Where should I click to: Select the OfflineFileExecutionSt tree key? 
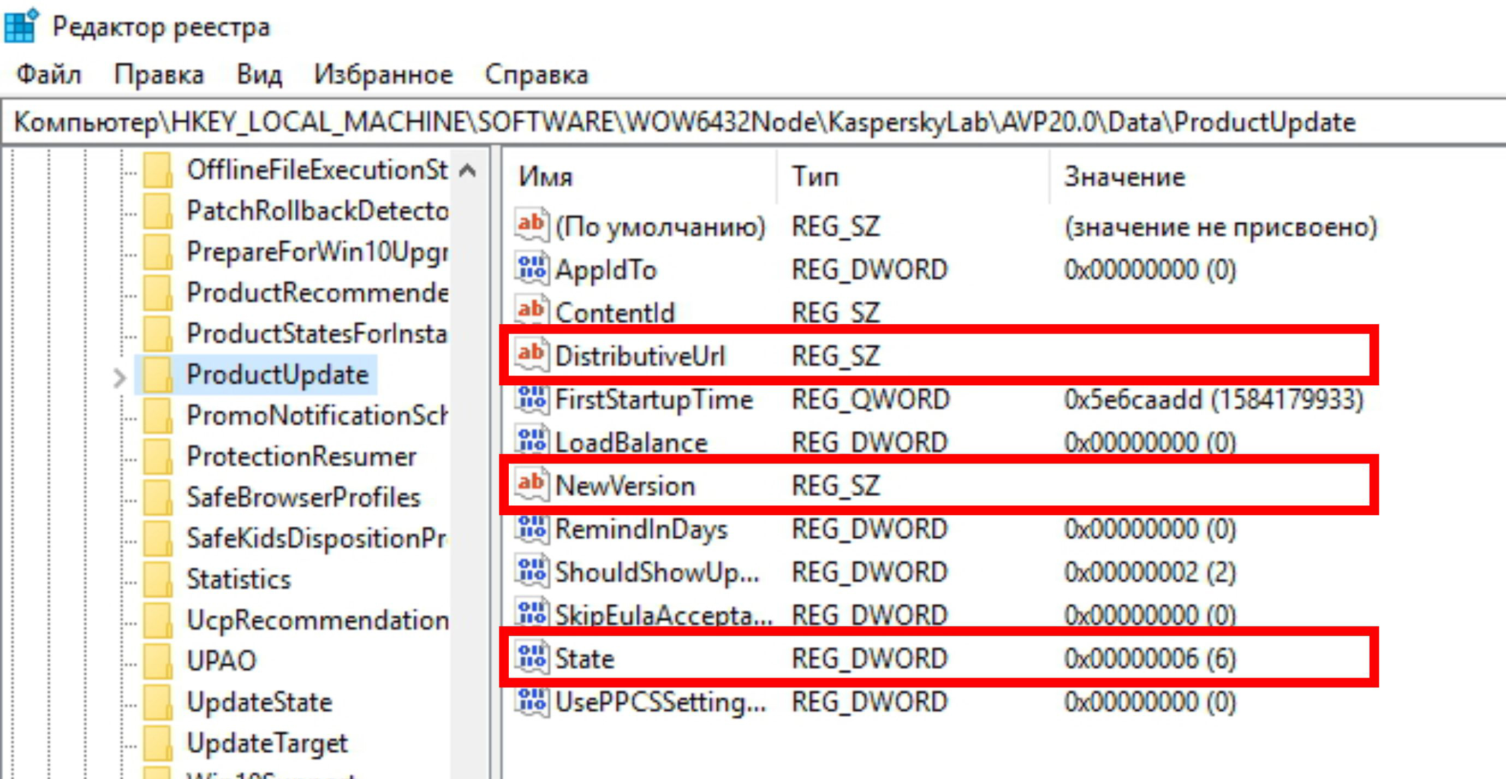[317, 170]
